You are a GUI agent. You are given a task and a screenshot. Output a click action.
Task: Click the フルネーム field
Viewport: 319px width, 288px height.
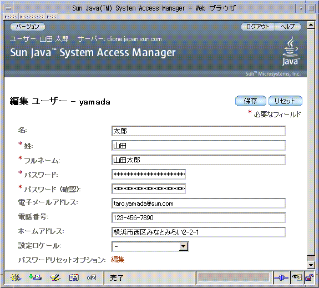pyautogui.click(x=199, y=160)
